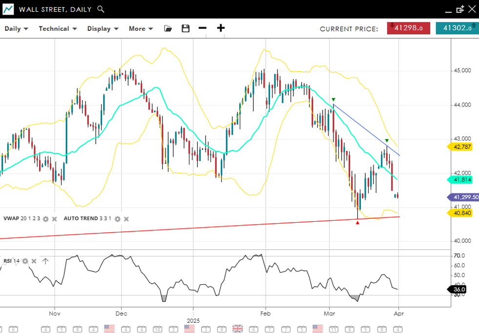The height and width of the screenshot is (333, 479).
Task: Open the saved chart folder icon
Action: [x=168, y=28]
